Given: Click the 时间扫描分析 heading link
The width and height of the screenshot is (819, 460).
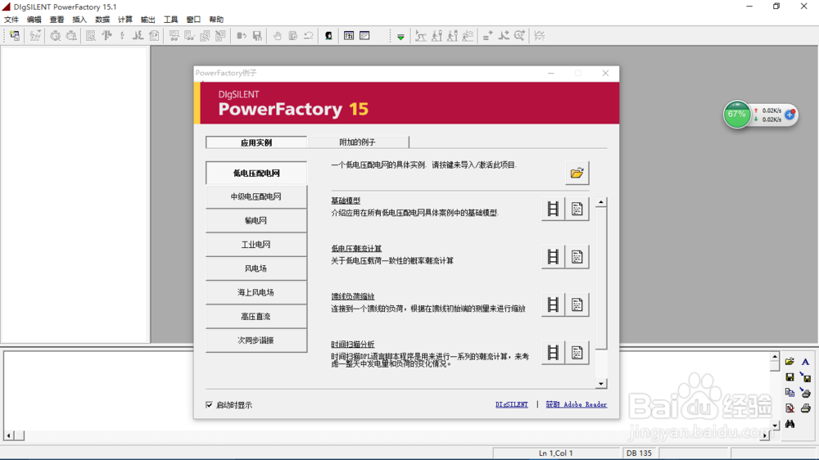Looking at the screenshot, I should [352, 345].
